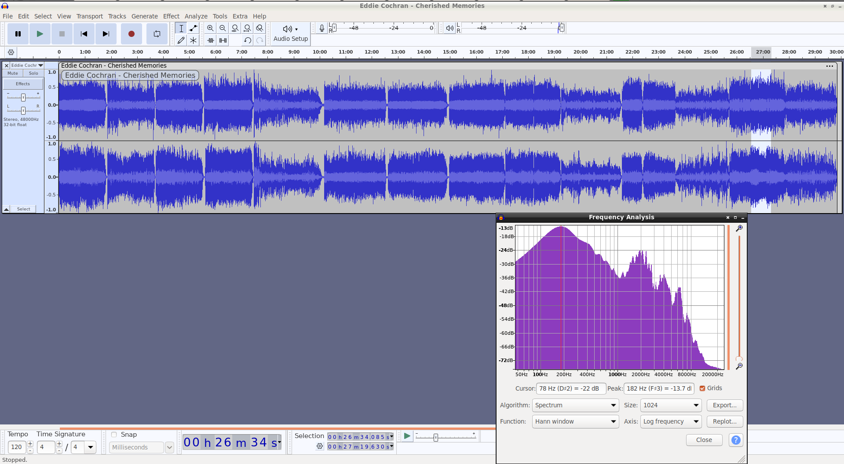Image resolution: width=844 pixels, height=464 pixels.
Task: Click zoom-out magnifier in Frequency Analysis
Action: pos(739,366)
